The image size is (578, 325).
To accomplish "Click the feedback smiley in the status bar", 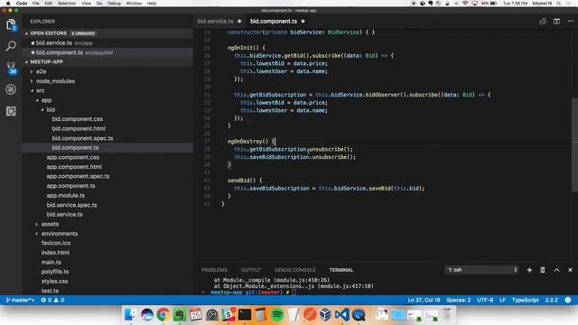I will 568,300.
